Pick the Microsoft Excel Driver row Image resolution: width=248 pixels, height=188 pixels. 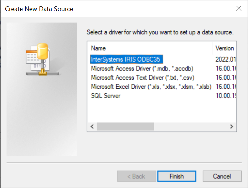pos(151,87)
